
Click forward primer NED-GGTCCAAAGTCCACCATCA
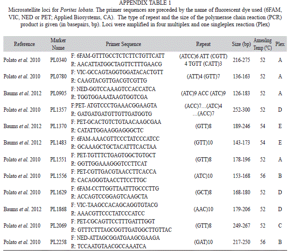tap(116, 89)
